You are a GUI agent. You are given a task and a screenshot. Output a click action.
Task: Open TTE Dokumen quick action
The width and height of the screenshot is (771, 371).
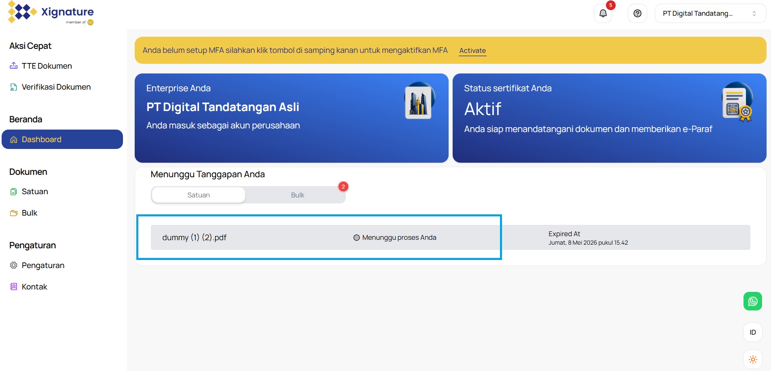[47, 66]
